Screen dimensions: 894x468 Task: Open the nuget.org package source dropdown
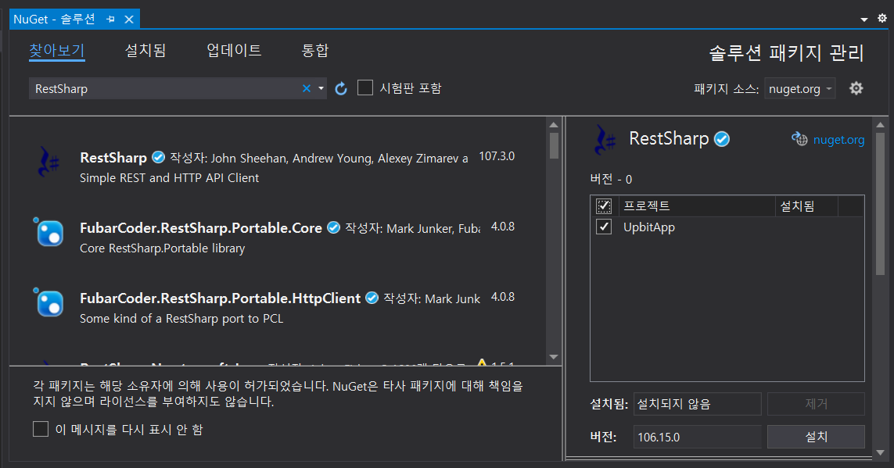tap(800, 88)
